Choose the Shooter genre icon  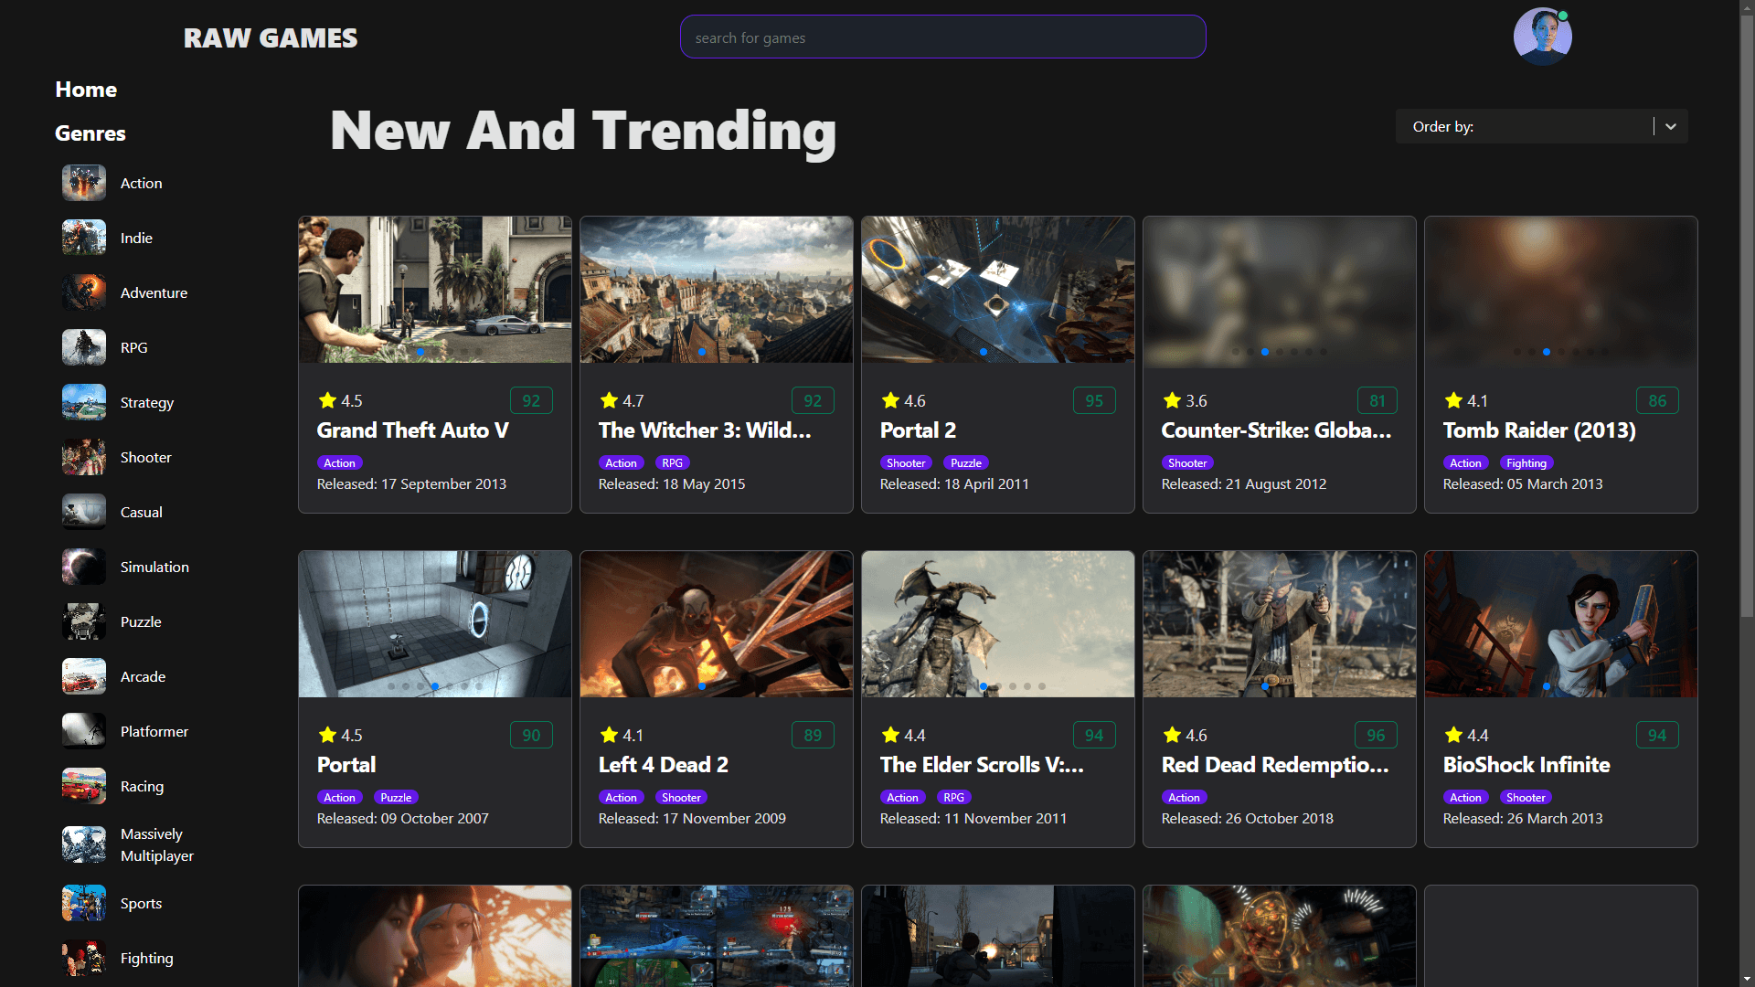[x=83, y=457]
